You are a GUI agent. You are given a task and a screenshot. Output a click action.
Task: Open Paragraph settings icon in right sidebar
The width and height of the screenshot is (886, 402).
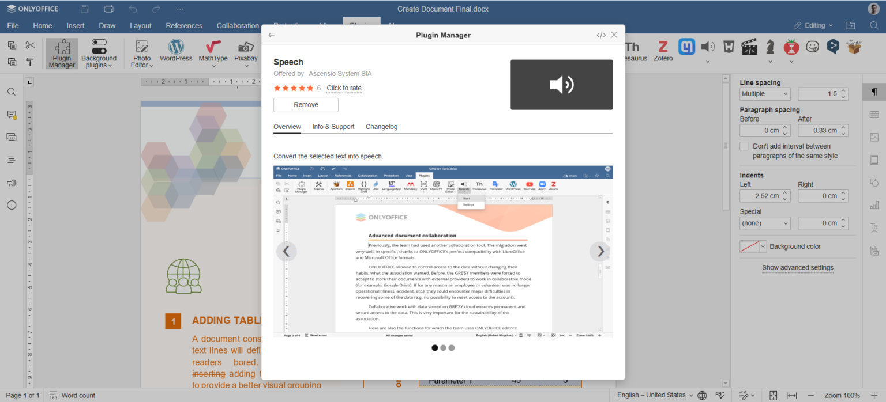[x=874, y=92]
